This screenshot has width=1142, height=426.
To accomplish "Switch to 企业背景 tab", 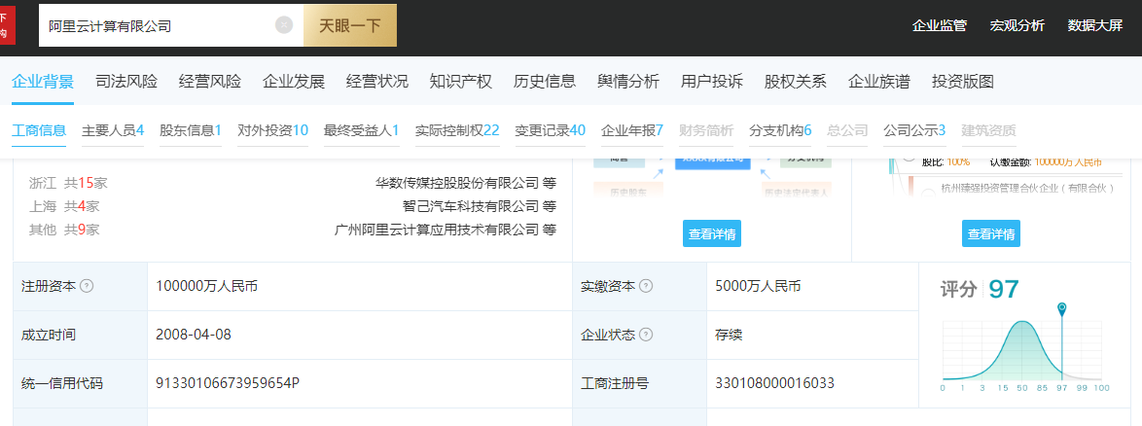I will click(43, 82).
